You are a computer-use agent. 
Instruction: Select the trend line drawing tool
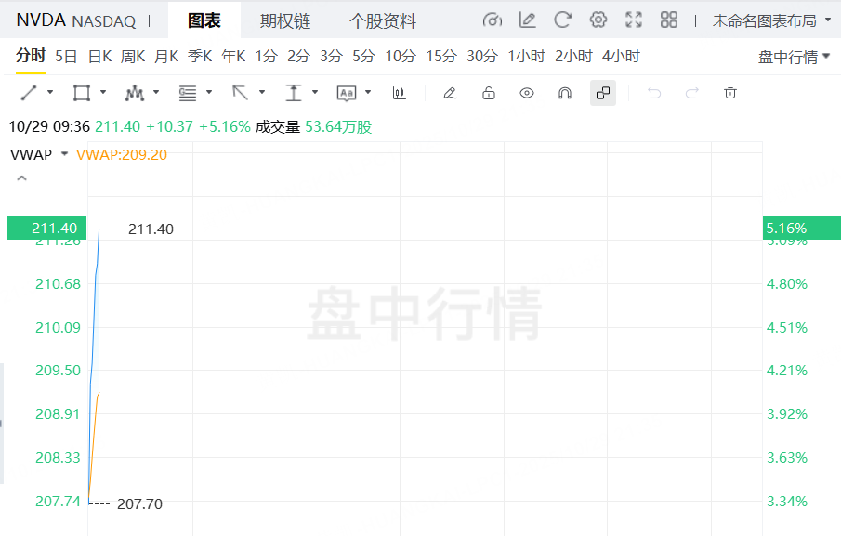pyautogui.click(x=29, y=93)
